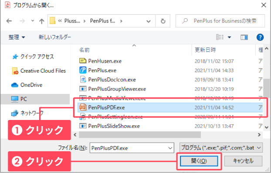Open the 整理 menu
The width and height of the screenshot is (271, 173).
coord(17,37)
